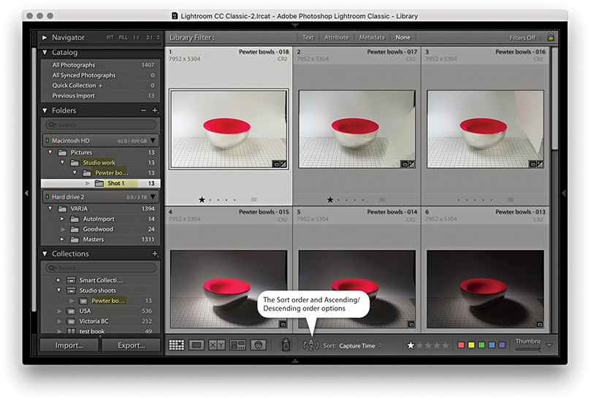The height and width of the screenshot is (401, 591).
Task: Expand the Navigator panel
Action: [x=45, y=37]
